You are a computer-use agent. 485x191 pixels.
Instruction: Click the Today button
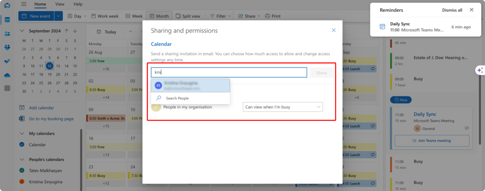coord(106,32)
